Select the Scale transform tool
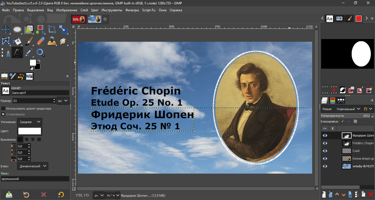The height and width of the screenshot is (200, 375). click(63, 29)
